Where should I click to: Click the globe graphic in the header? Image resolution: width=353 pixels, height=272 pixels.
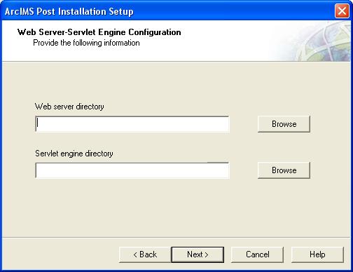coord(324,41)
